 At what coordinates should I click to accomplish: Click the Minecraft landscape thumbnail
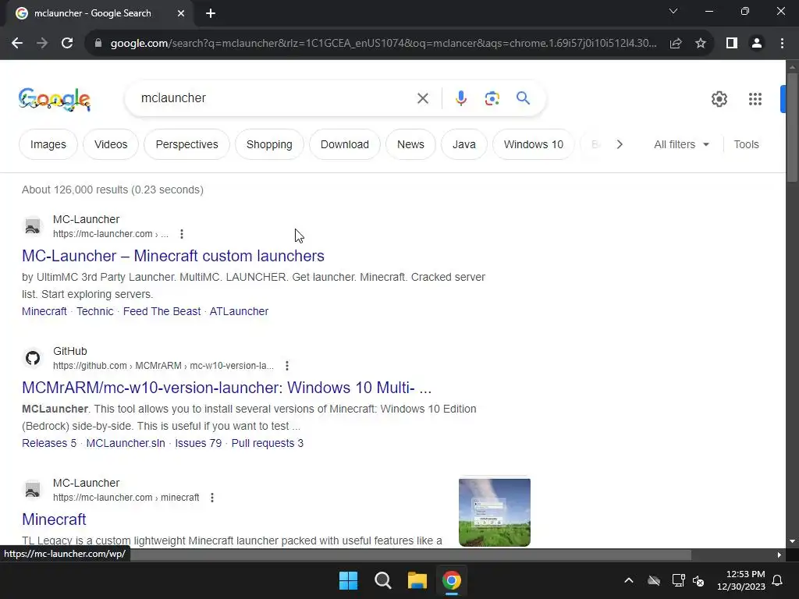coord(494,512)
